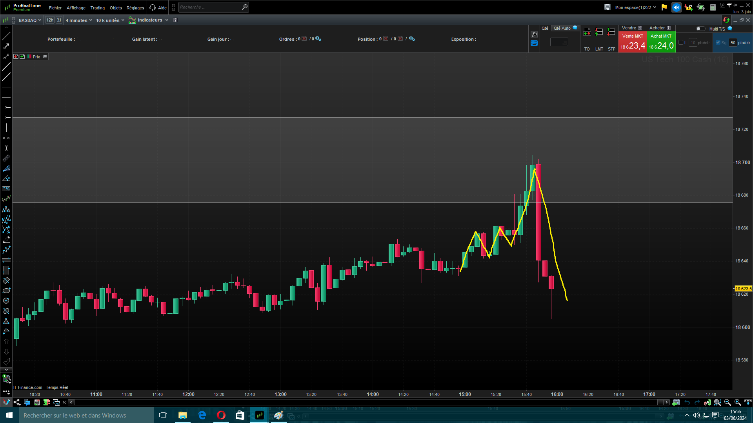
Task: Click the sound speaker icon in the top bar
Action: click(676, 7)
